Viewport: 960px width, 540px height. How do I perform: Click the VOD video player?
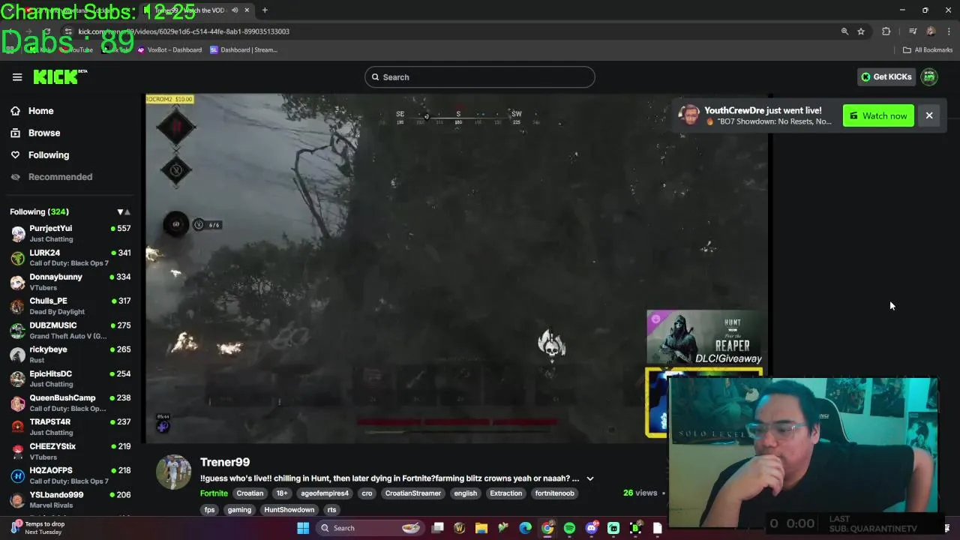click(x=457, y=268)
